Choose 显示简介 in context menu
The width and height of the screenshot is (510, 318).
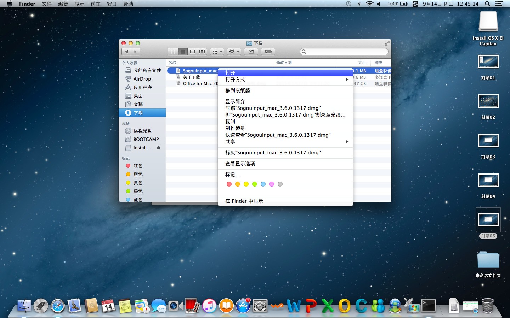[x=285, y=101]
